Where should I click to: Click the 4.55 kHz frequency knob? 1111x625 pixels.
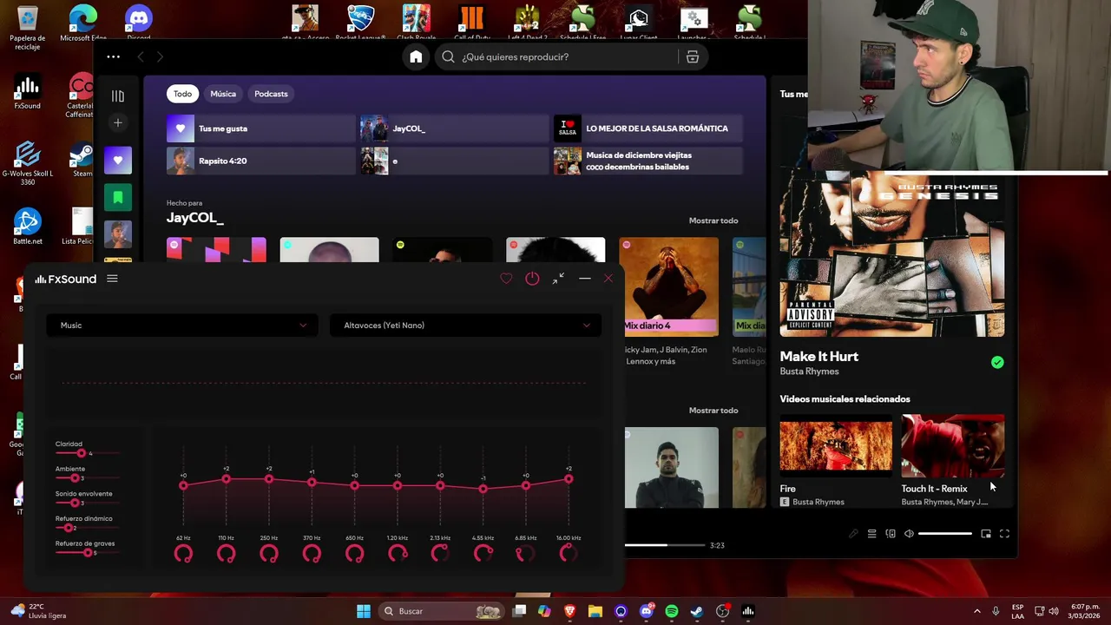(483, 554)
